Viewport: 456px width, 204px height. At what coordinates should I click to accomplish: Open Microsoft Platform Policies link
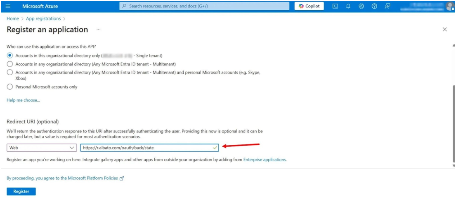(65, 178)
